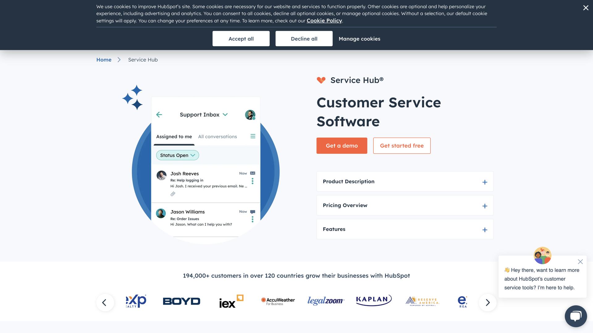Open the hamburger list menu in Support Inbox
The image size is (593, 333).
tap(253, 136)
